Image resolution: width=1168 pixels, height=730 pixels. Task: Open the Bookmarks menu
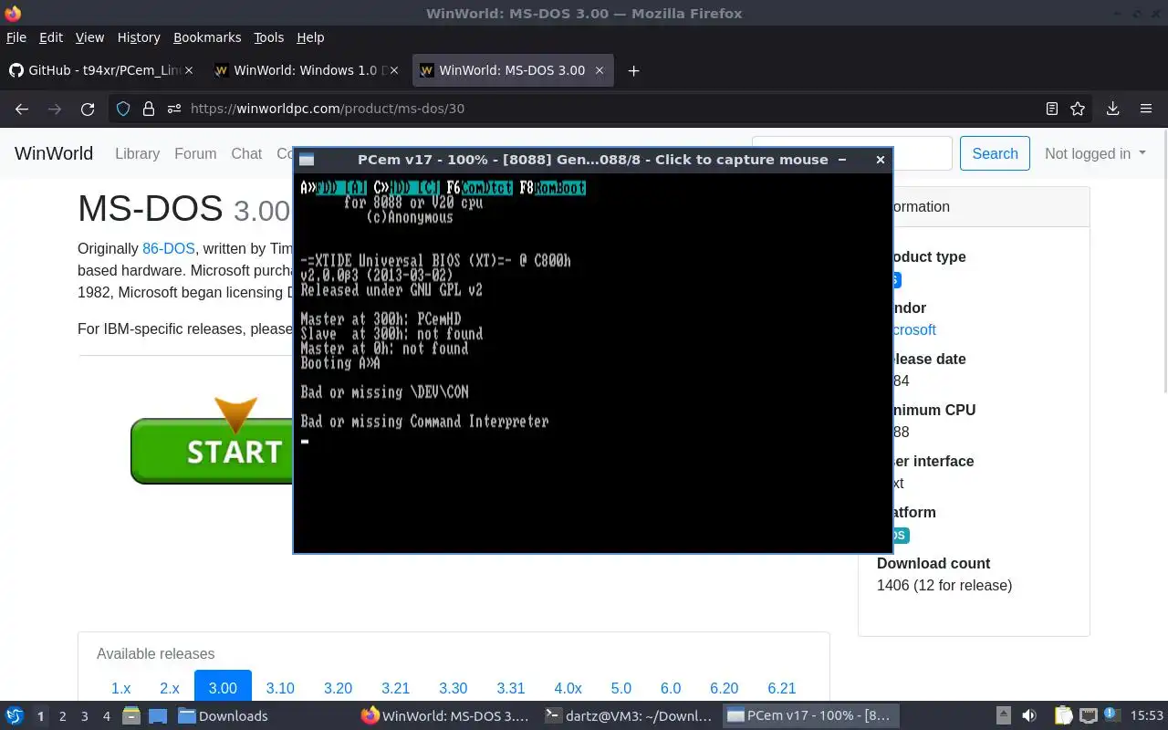click(x=207, y=37)
